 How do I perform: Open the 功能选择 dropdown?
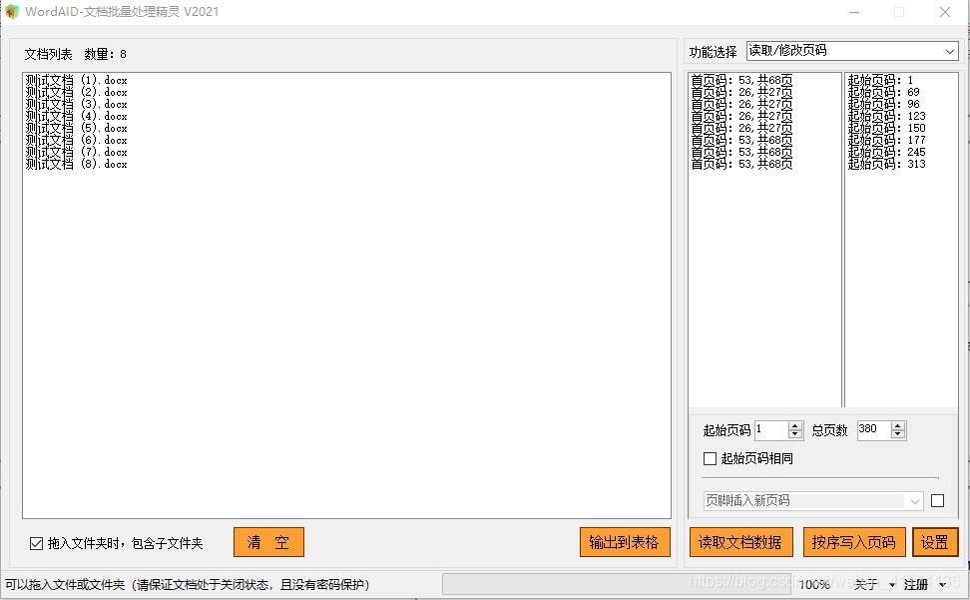coord(852,51)
